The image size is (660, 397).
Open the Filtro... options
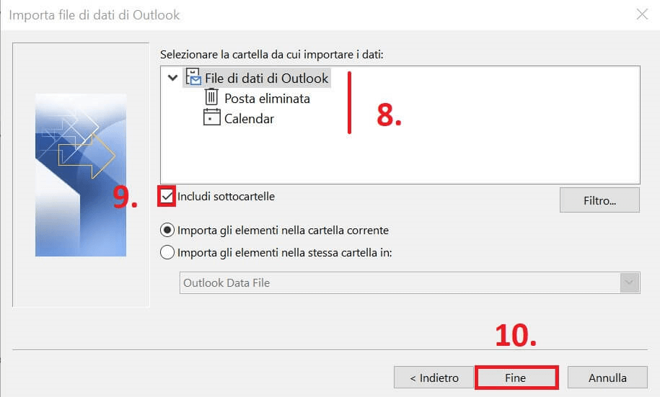pos(599,200)
